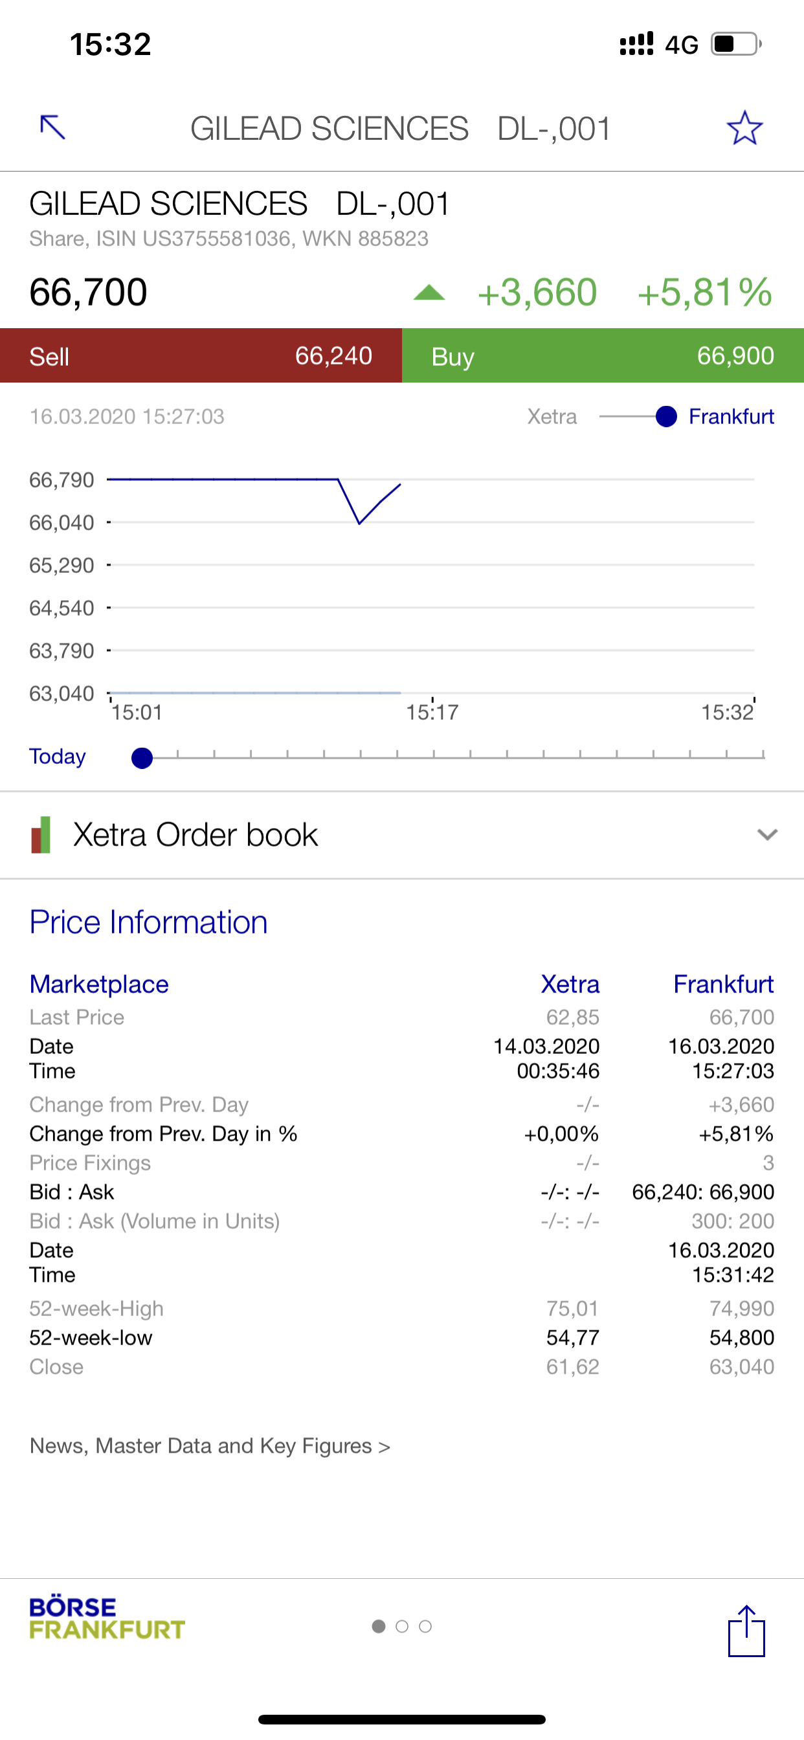
Task: Open the share icon at the bottom right
Action: pos(746,1631)
